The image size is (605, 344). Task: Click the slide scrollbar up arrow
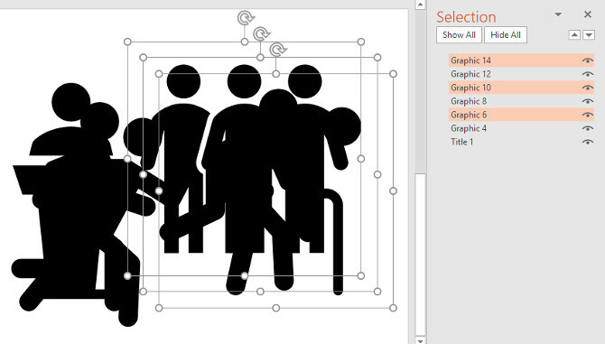point(420,5)
